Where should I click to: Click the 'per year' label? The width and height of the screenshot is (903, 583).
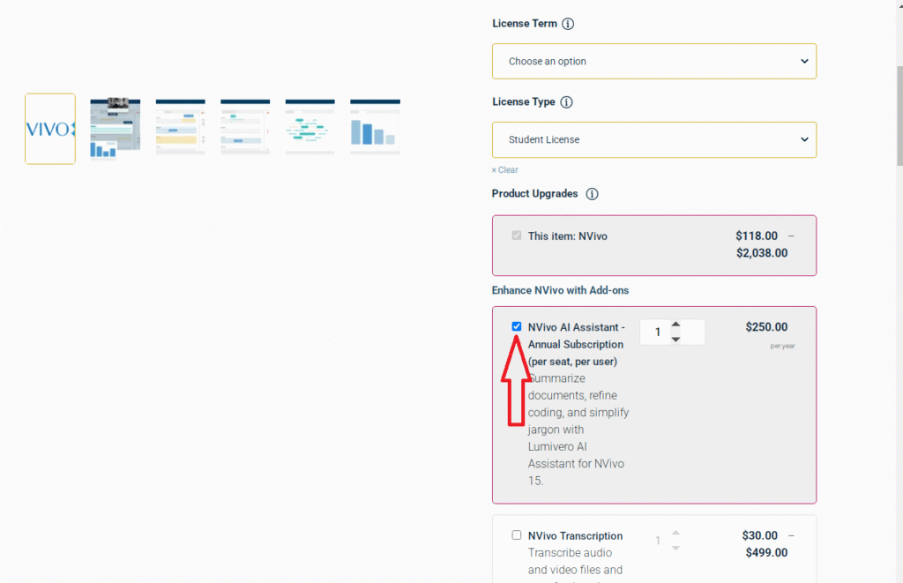(x=783, y=347)
